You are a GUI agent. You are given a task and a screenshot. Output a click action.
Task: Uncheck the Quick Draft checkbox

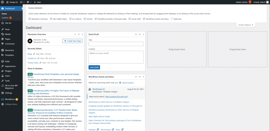[x=130, y=19]
